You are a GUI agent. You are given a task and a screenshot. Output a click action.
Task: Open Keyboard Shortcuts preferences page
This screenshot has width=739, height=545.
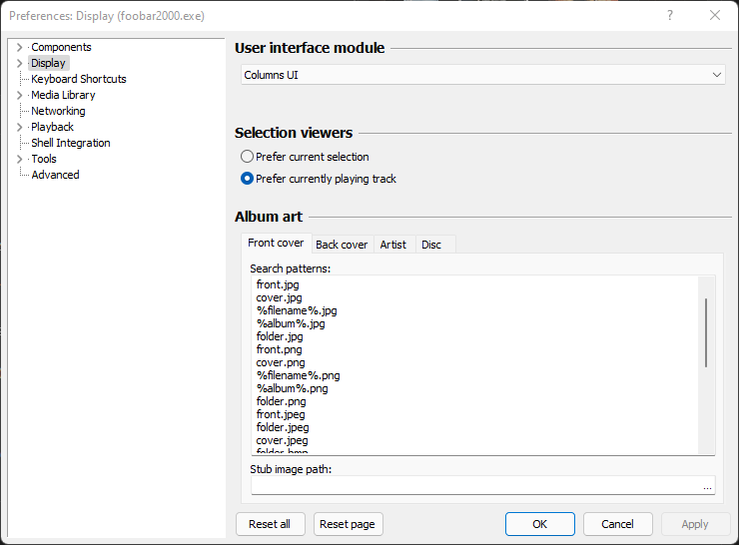[79, 79]
